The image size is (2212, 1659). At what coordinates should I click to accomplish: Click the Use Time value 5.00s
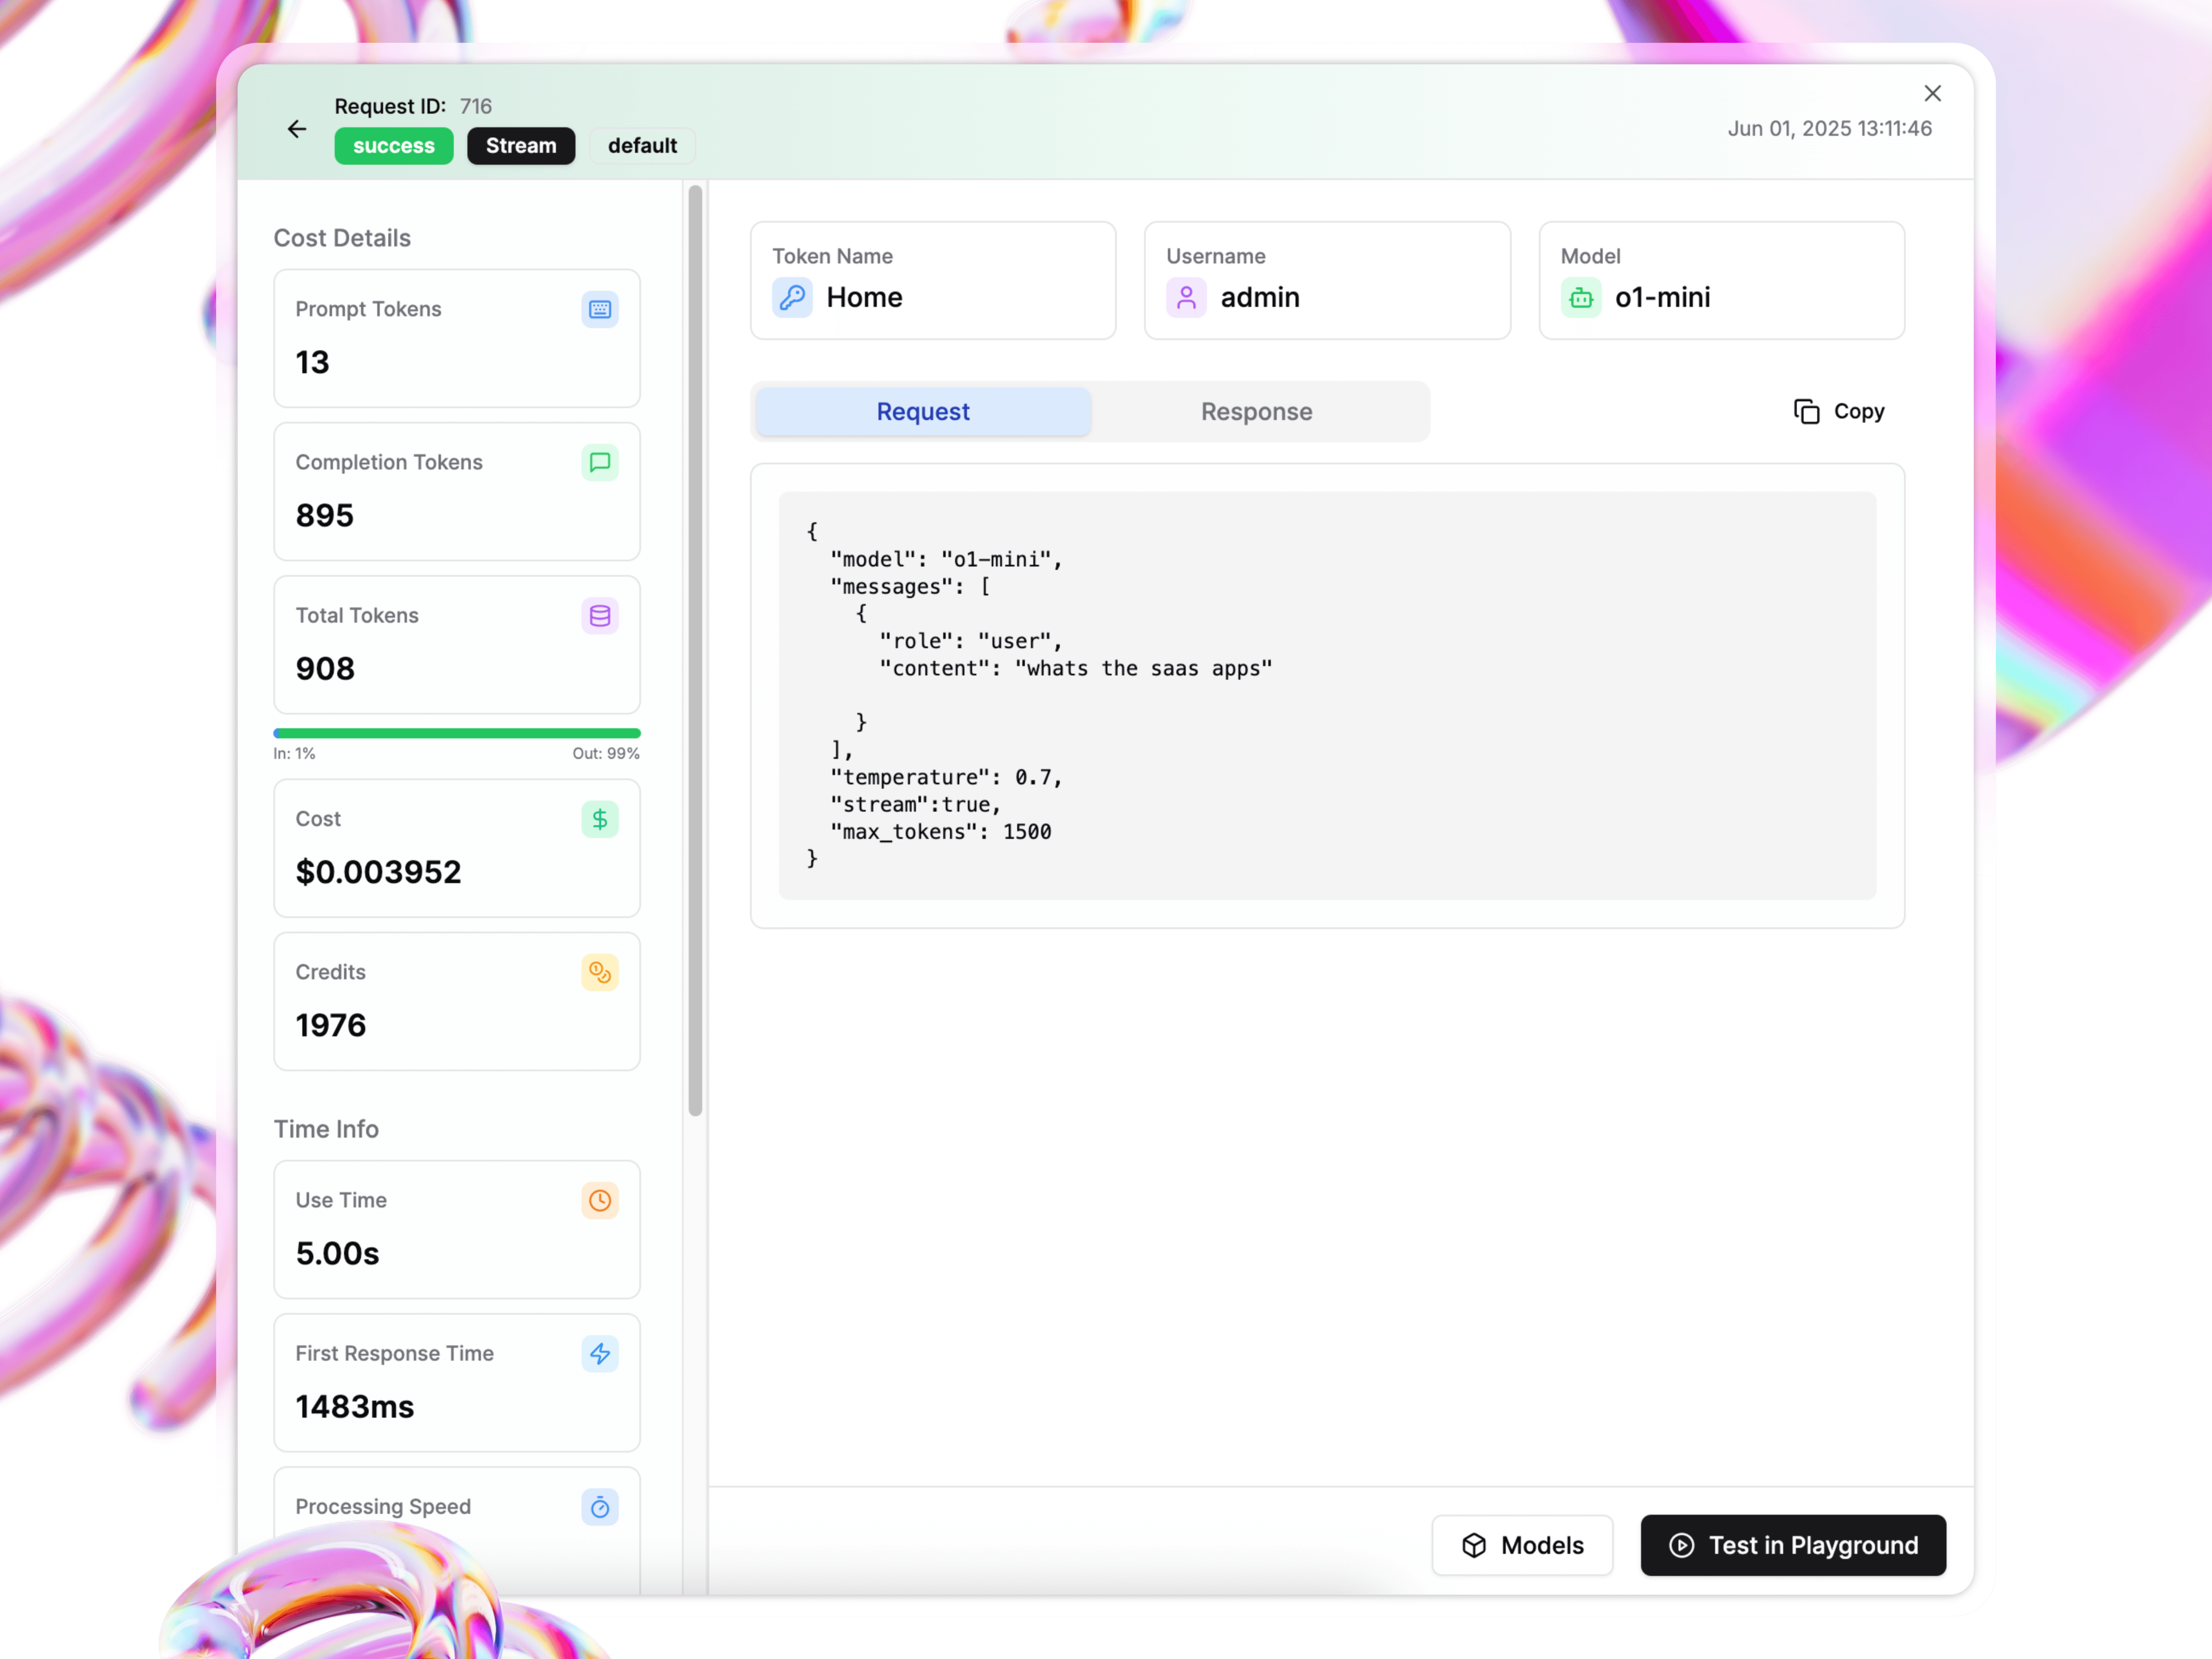(337, 1253)
